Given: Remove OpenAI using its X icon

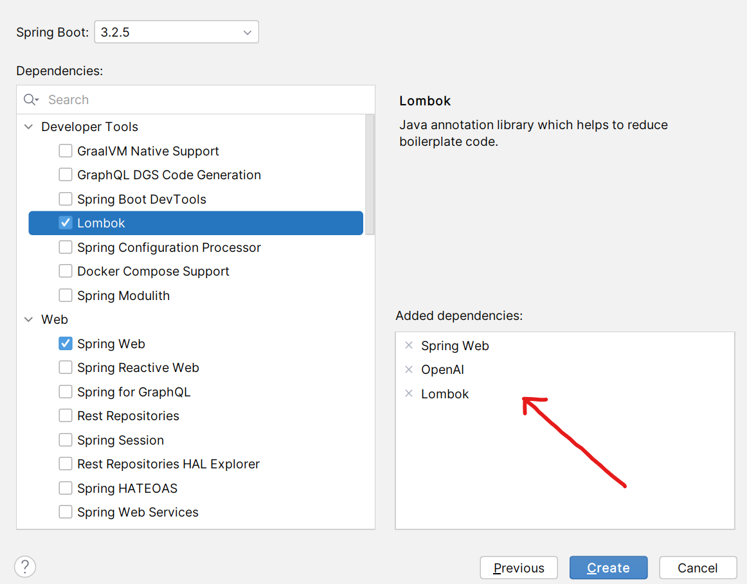Looking at the screenshot, I should point(409,369).
